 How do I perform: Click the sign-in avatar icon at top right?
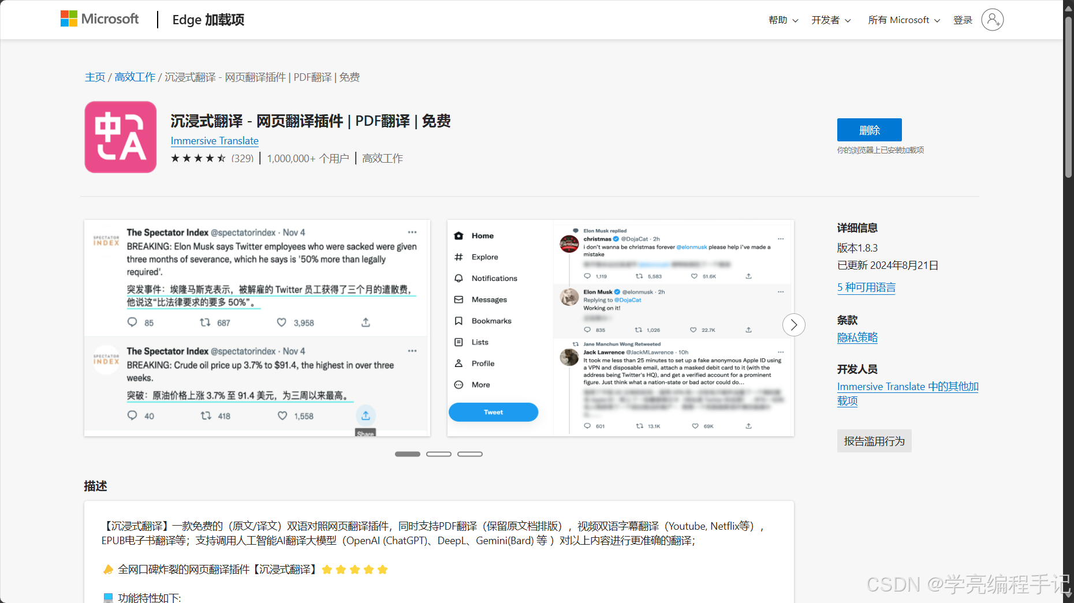click(993, 20)
